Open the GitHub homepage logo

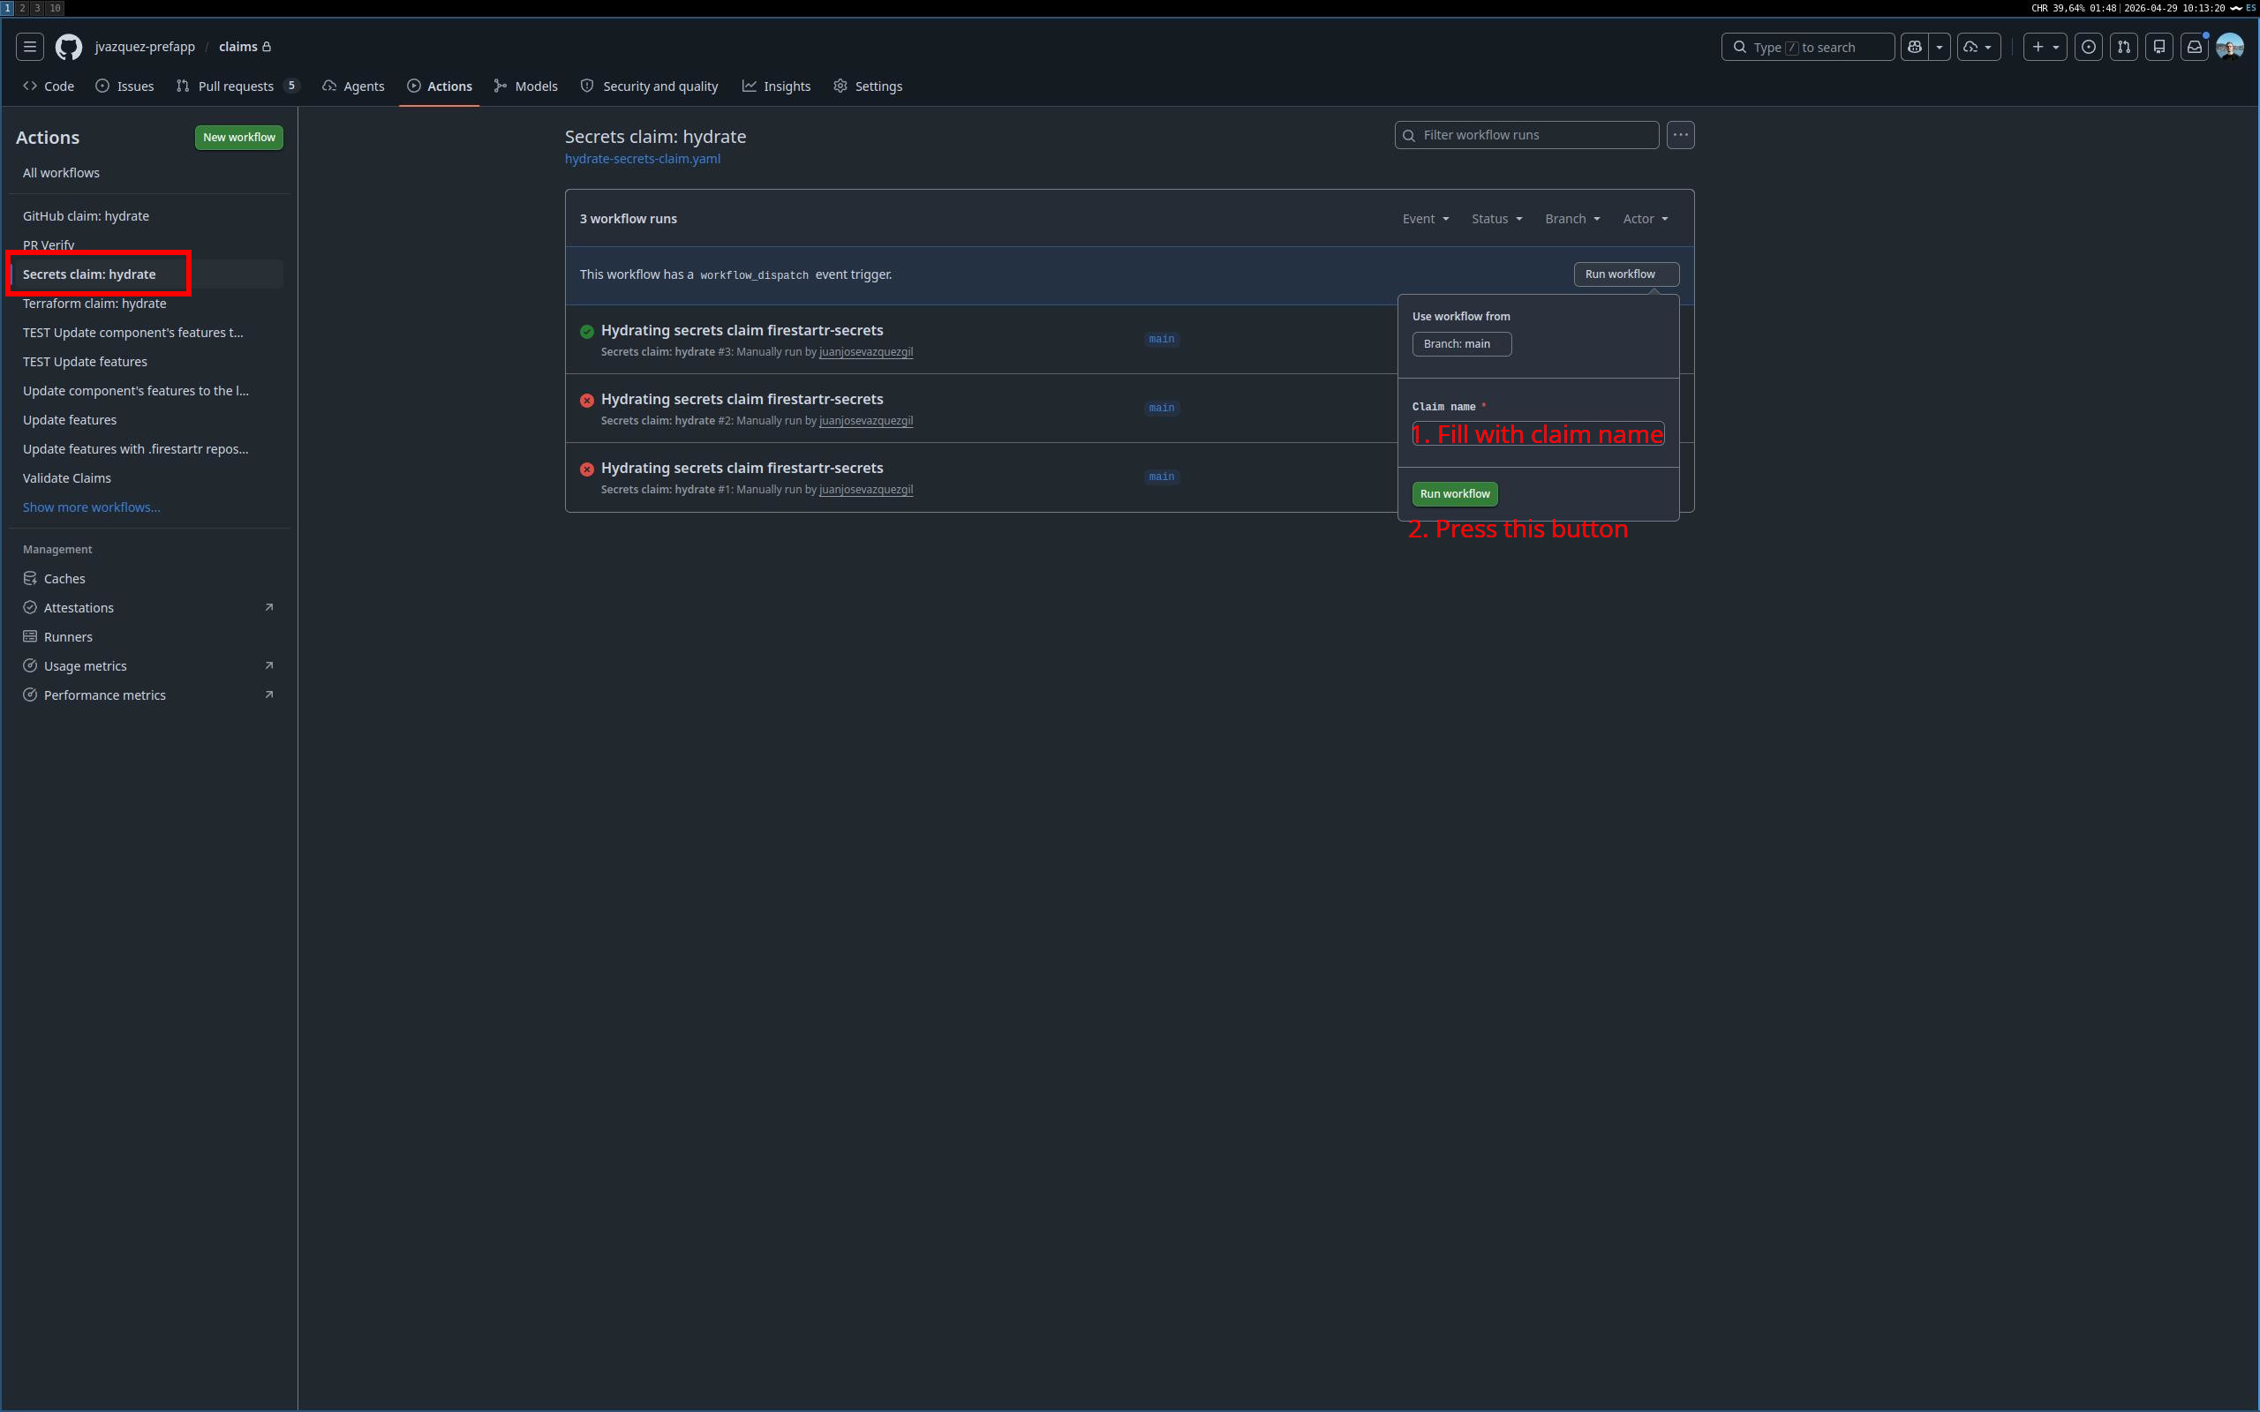[x=68, y=47]
